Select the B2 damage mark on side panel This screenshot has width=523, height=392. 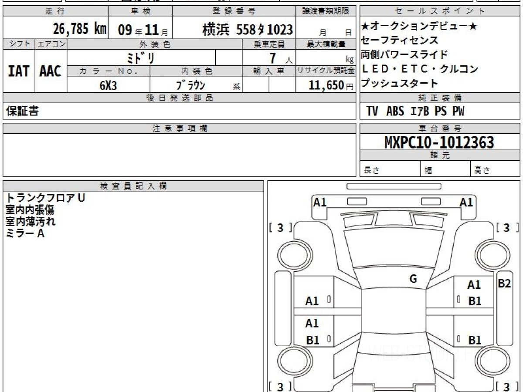504,284
